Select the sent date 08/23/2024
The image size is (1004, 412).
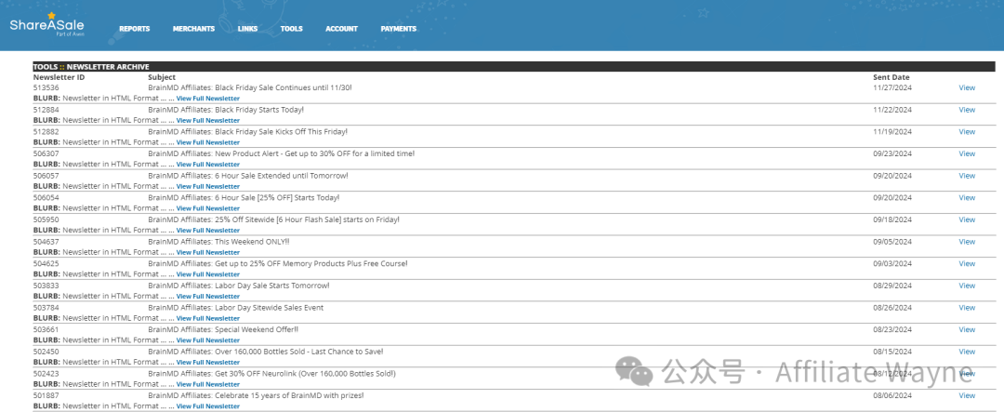(892, 329)
